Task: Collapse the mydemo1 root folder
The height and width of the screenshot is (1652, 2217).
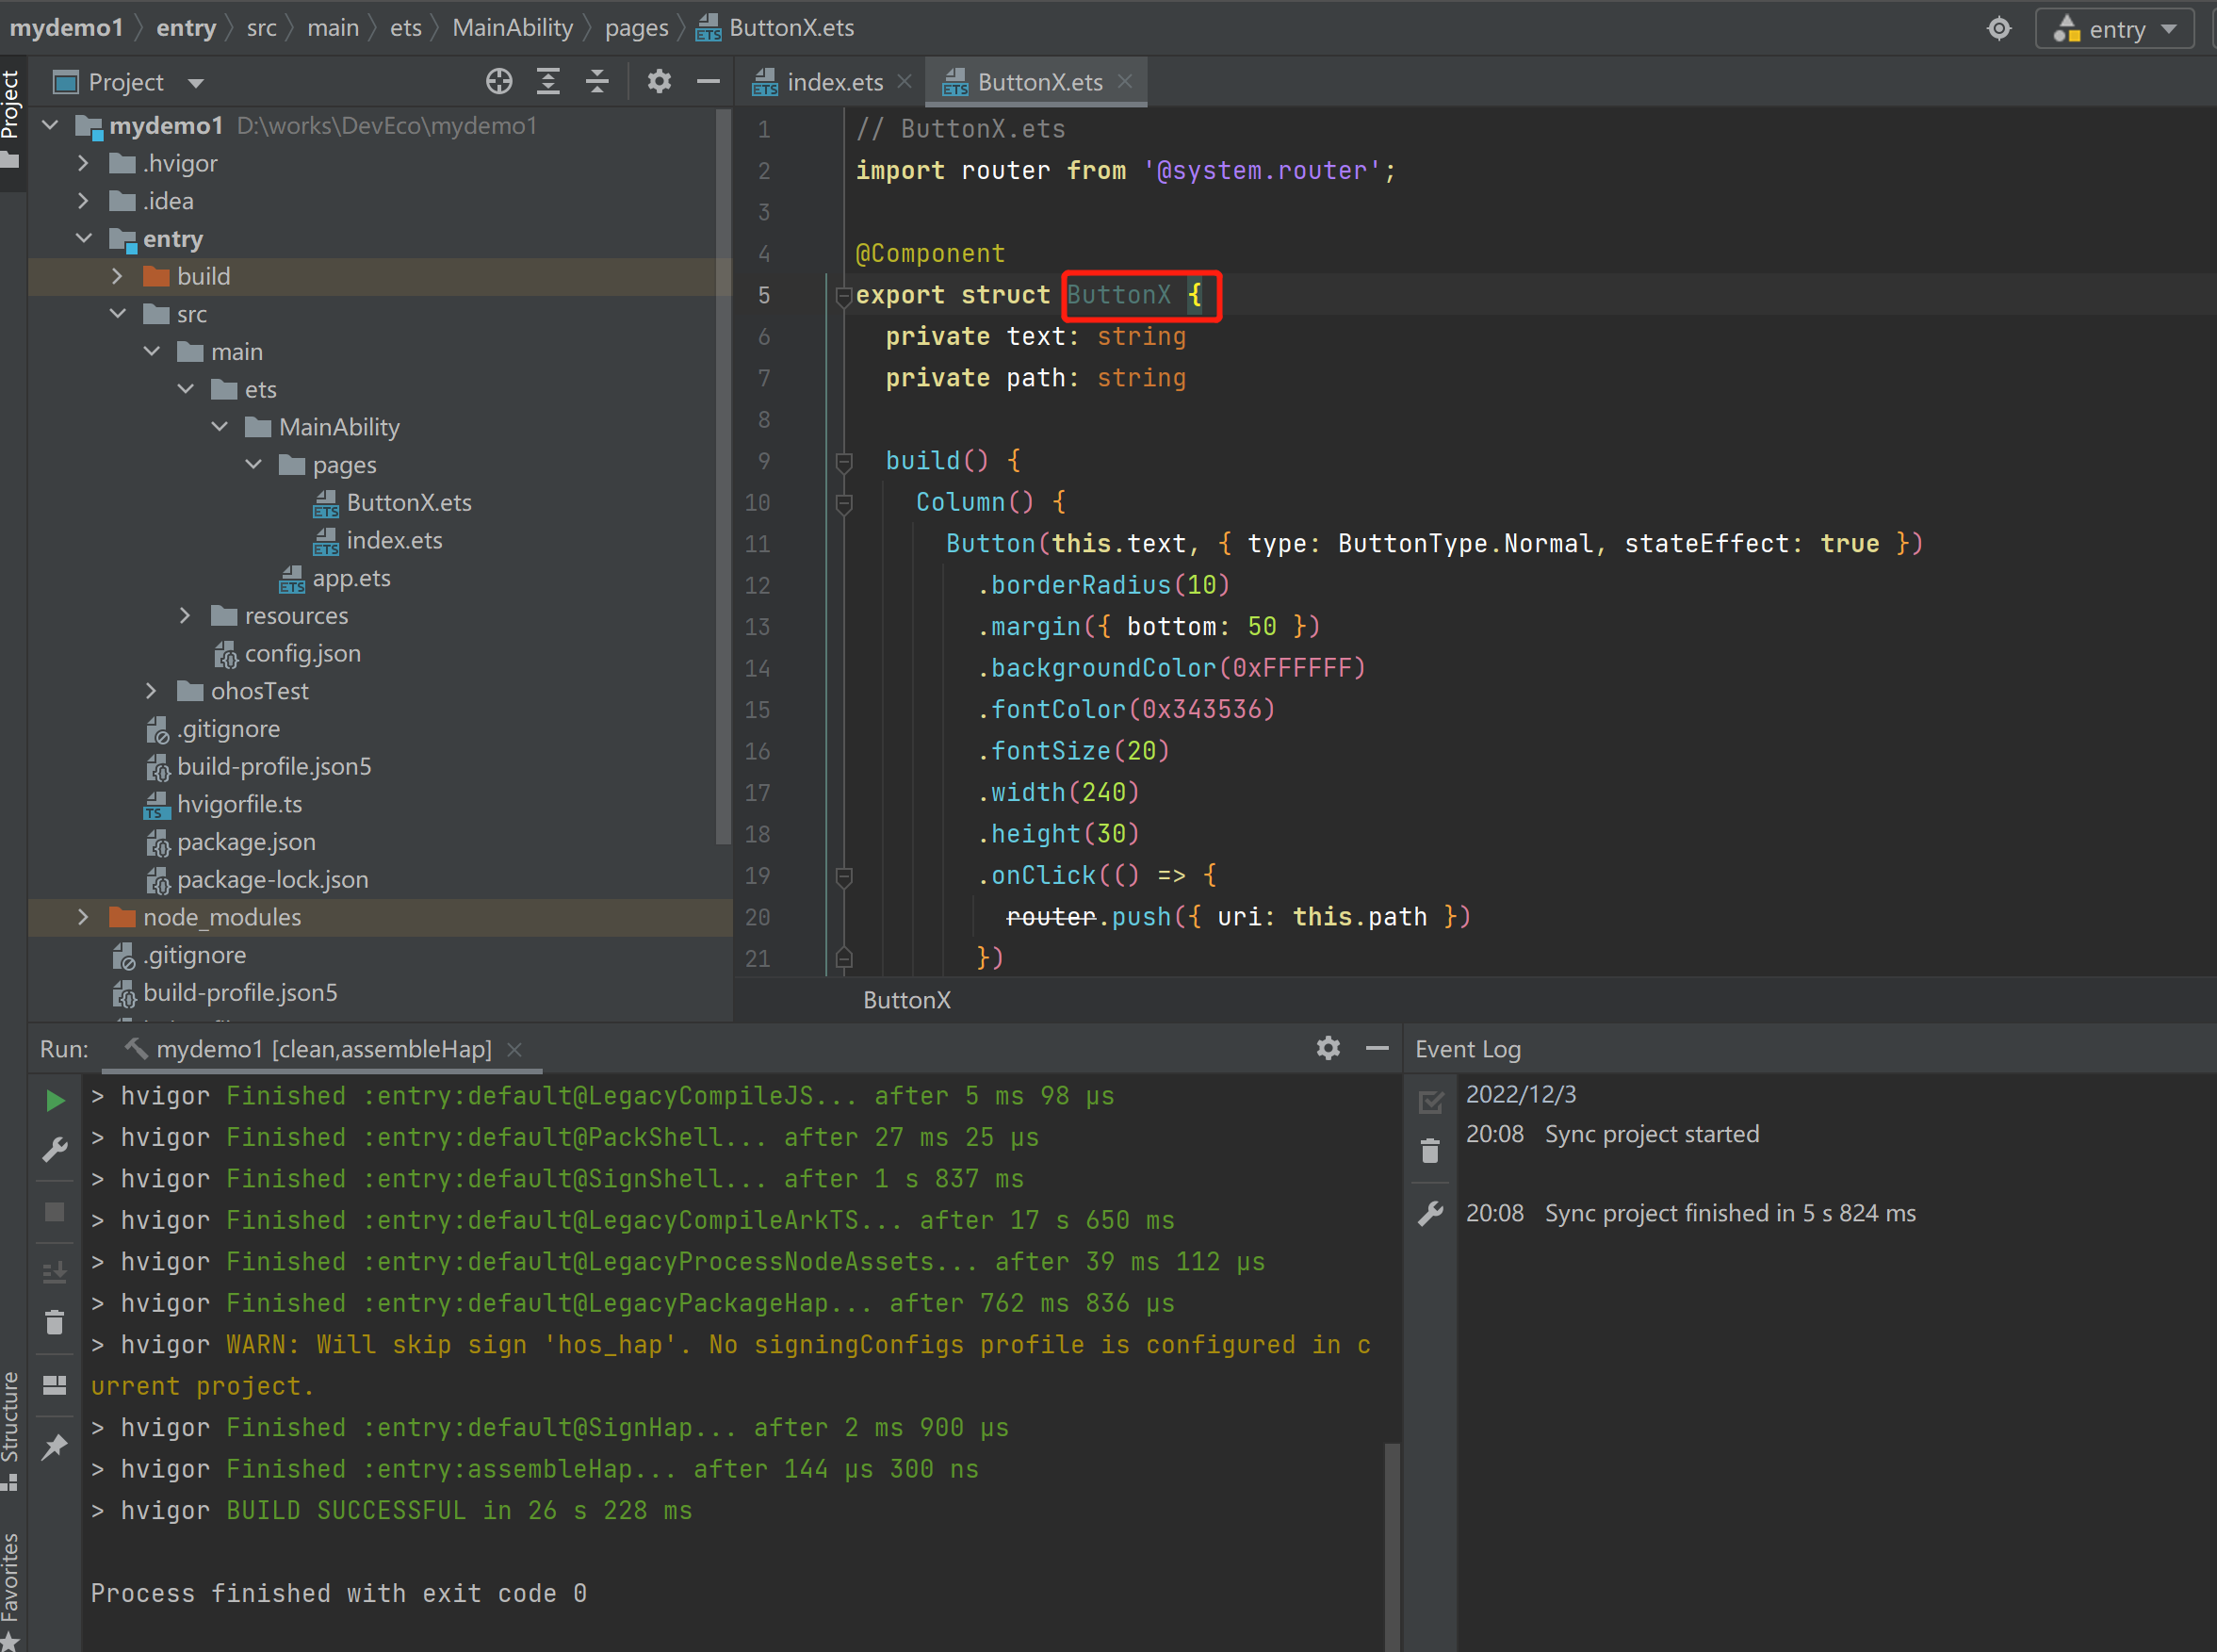Action: click(x=51, y=125)
